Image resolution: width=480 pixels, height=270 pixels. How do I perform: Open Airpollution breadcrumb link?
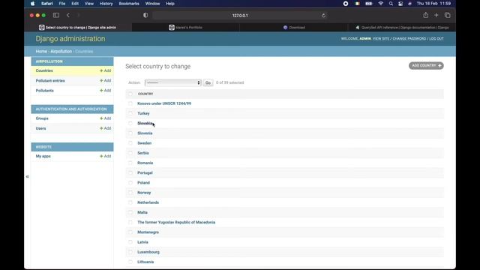[x=61, y=52]
